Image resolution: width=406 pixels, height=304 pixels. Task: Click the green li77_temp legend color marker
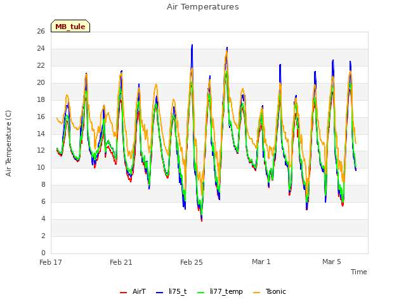tap(201, 293)
